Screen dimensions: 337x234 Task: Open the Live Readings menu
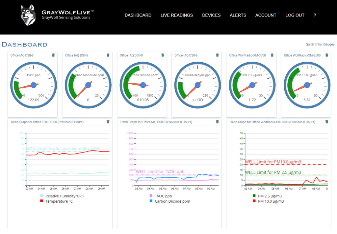click(177, 15)
